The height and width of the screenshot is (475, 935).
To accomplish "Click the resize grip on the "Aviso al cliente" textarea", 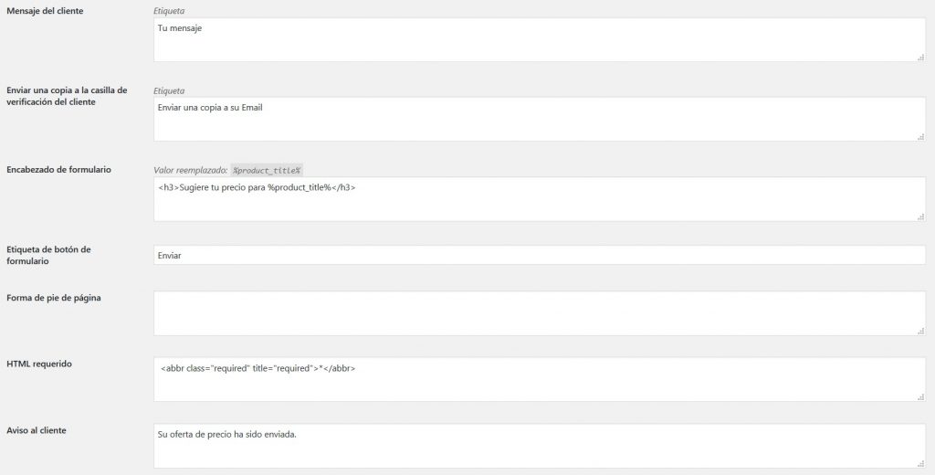I will (920, 463).
